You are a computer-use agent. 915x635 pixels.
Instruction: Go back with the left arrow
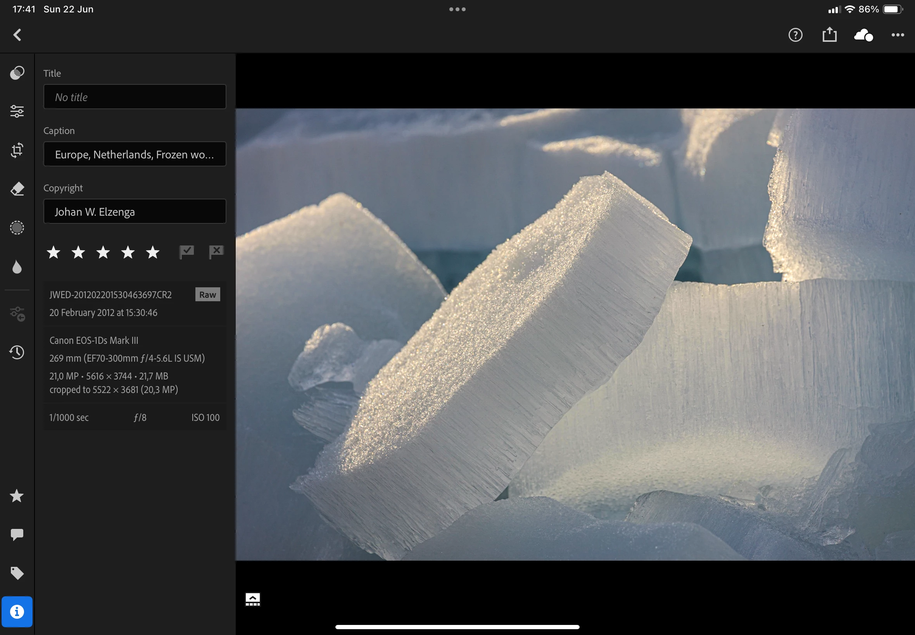17,35
